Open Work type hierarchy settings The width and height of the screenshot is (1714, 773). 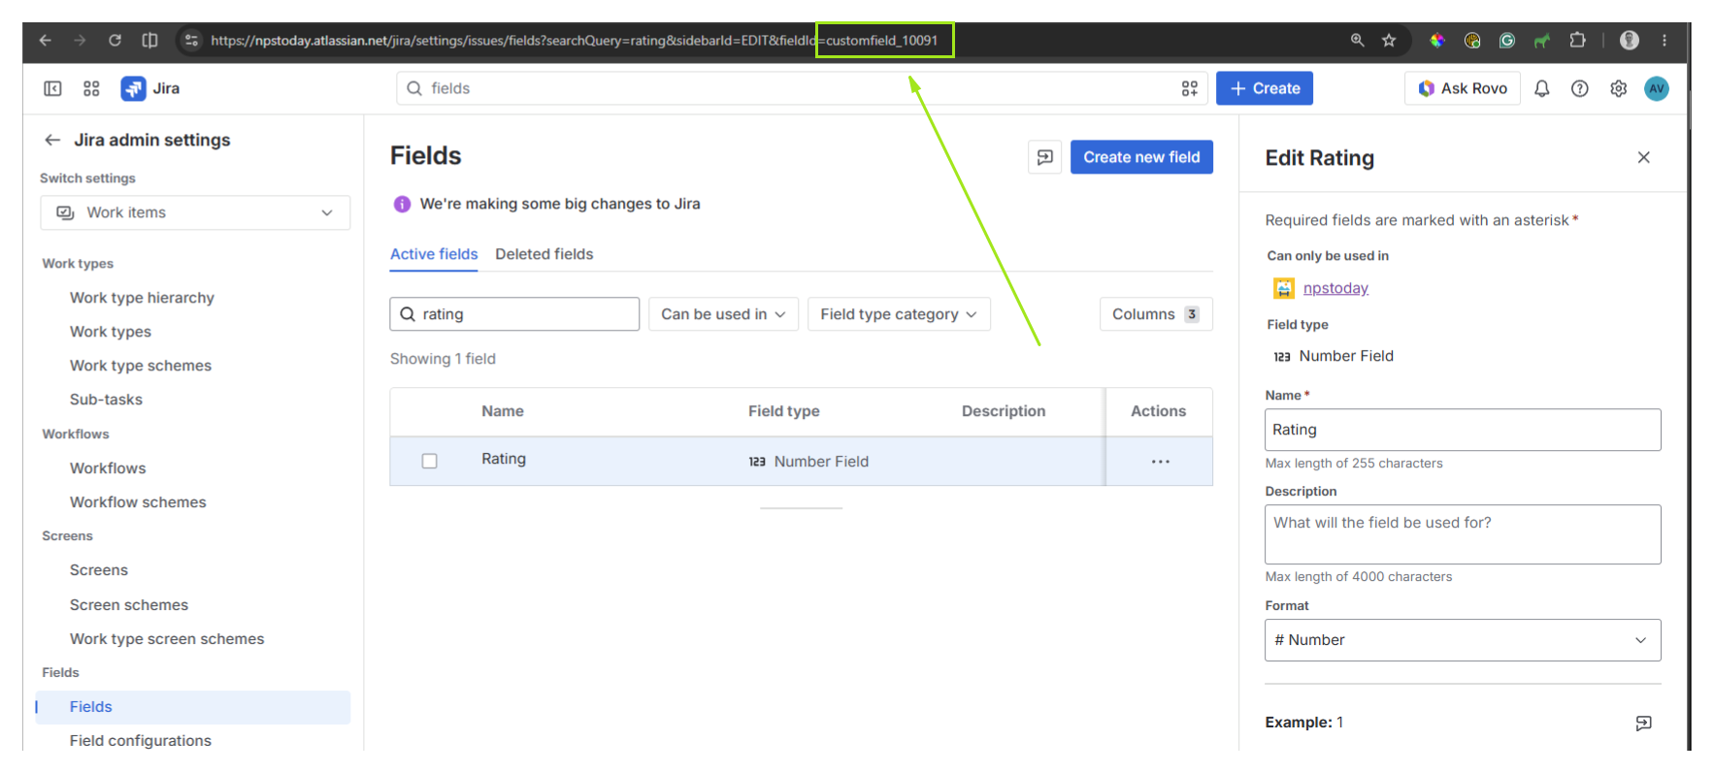(x=142, y=298)
